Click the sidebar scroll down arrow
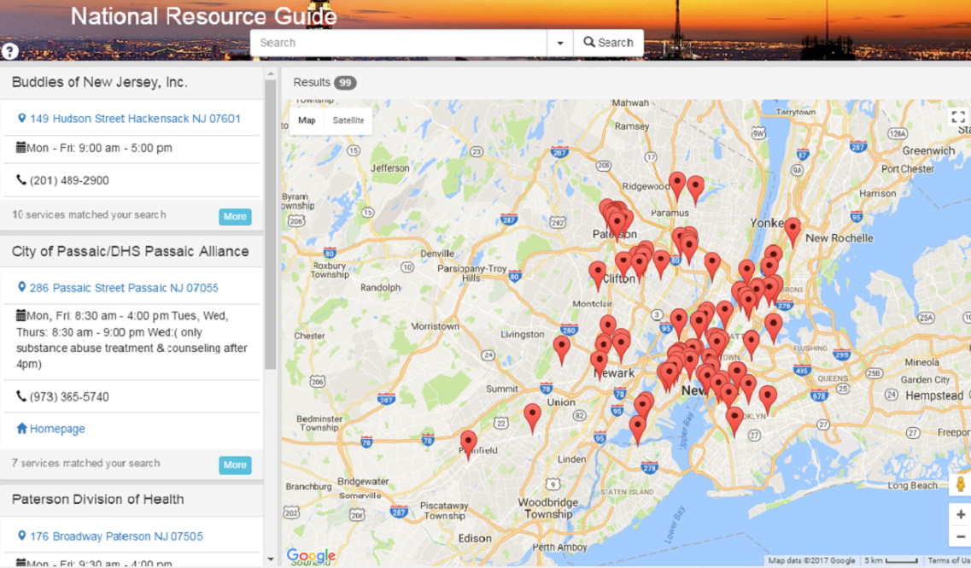Image resolution: width=971 pixels, height=568 pixels. pyautogui.click(x=271, y=559)
